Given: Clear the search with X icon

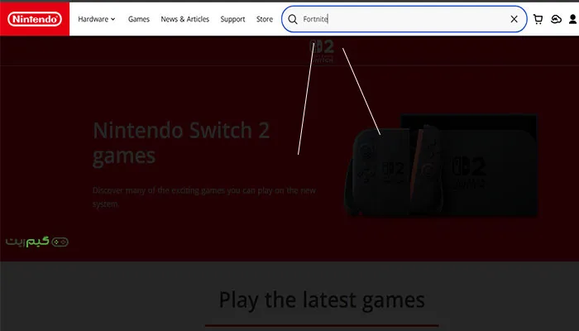Looking at the screenshot, I should pyautogui.click(x=514, y=19).
